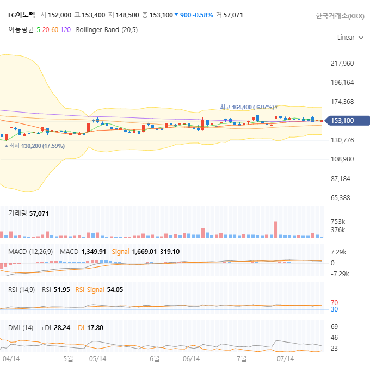
Task: Click the 거래량 57,071 volume label
Action: (x=28, y=214)
